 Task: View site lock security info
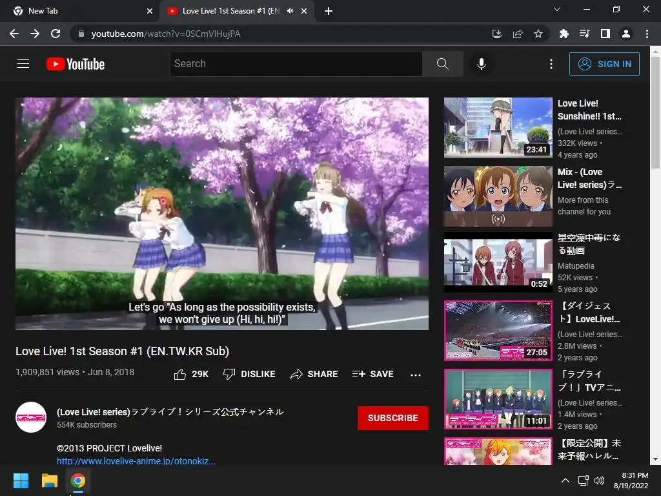81,34
